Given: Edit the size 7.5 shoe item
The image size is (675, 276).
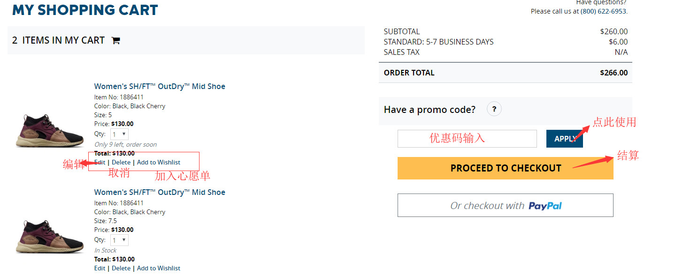Looking at the screenshot, I should pos(100,269).
